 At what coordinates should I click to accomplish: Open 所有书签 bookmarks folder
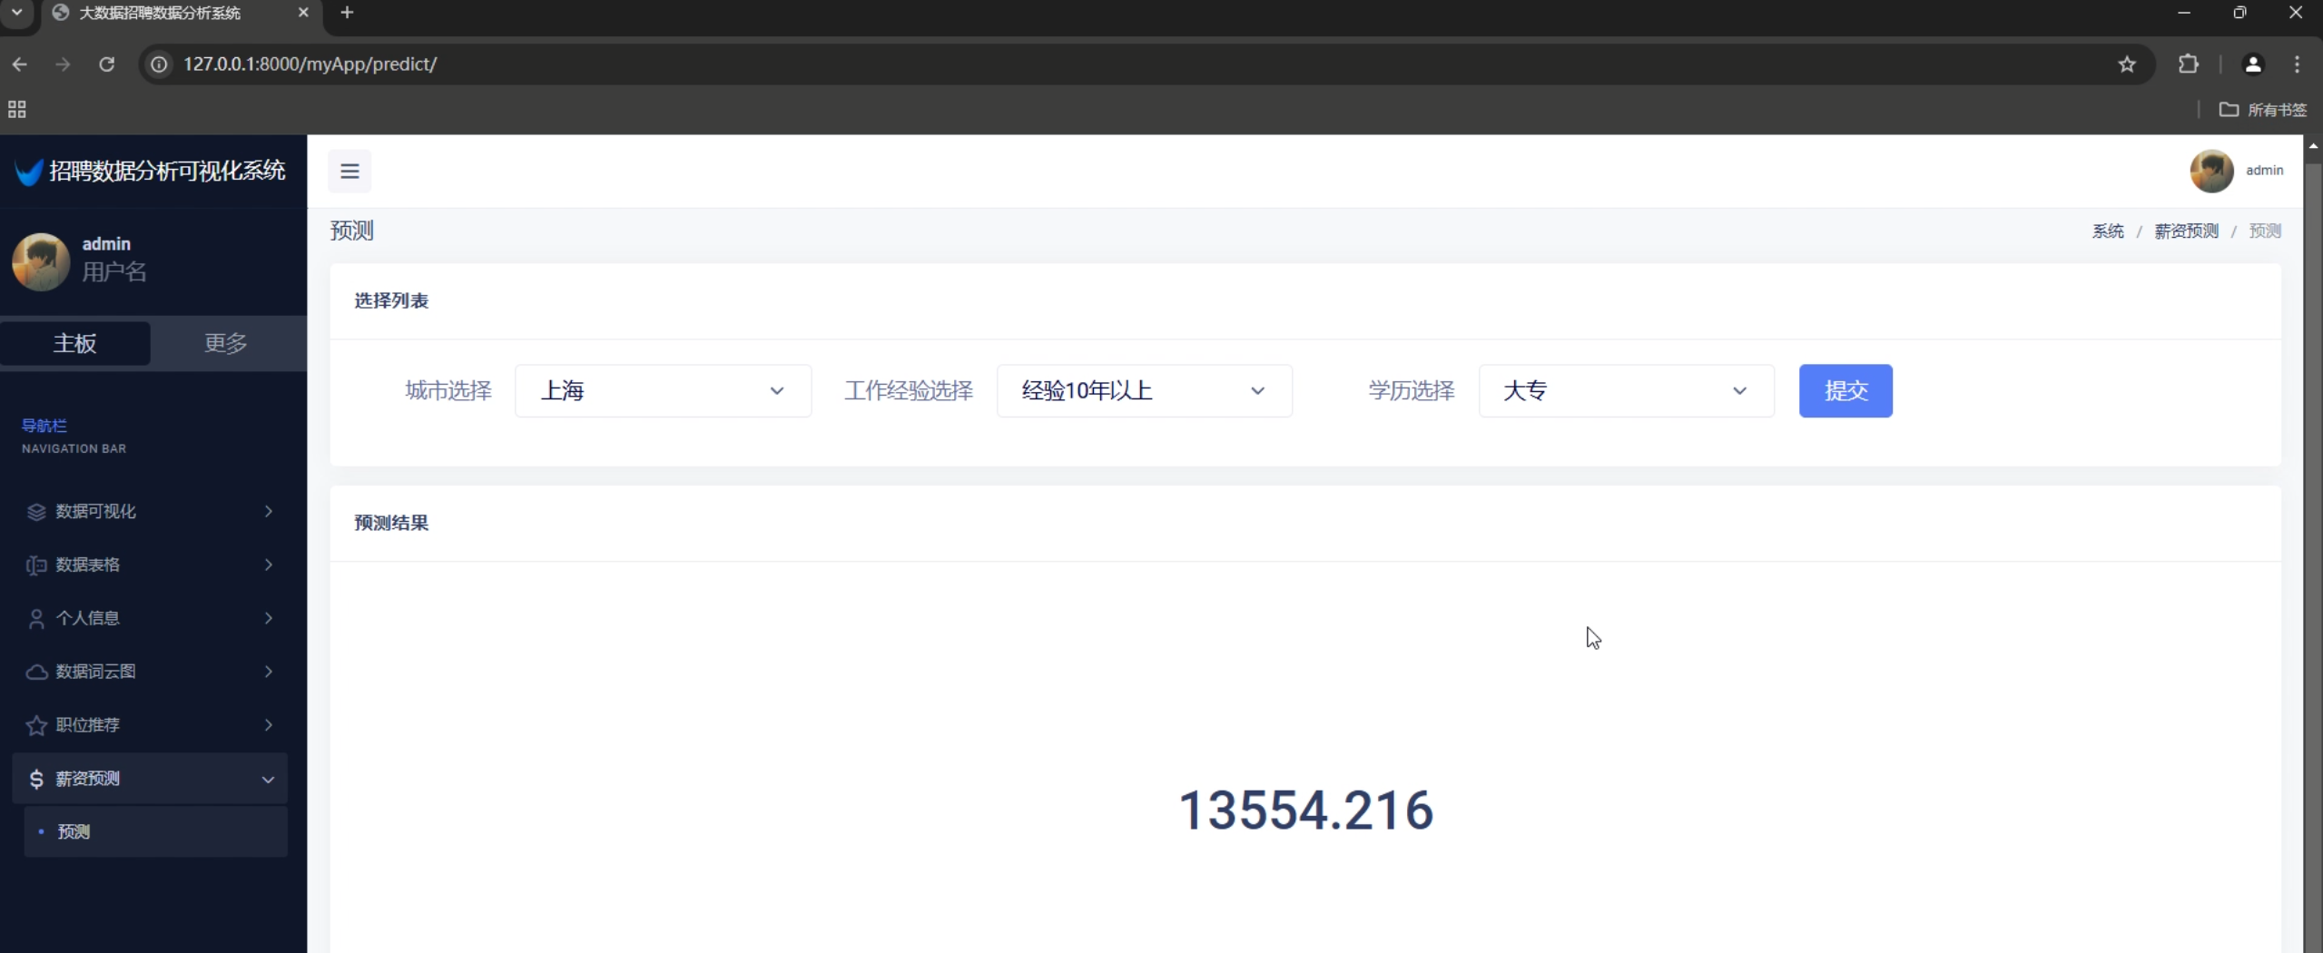tap(2263, 110)
